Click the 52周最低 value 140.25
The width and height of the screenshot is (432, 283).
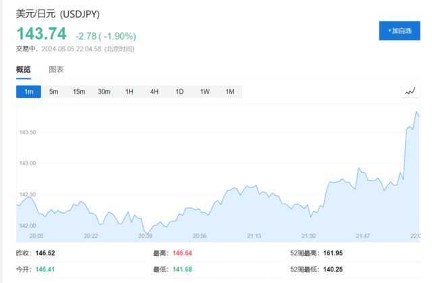click(333, 269)
